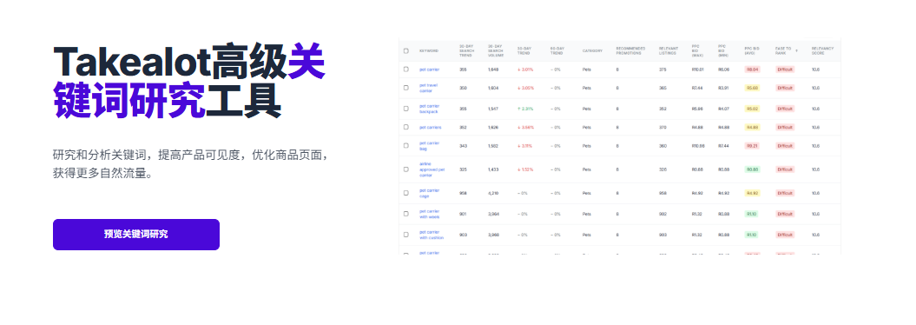916x325 pixels.
Task: Click the Recommended Promotions column header
Action: pyautogui.click(x=630, y=51)
